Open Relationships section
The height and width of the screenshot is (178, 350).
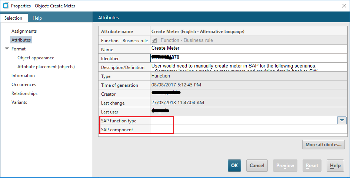coord(24,93)
